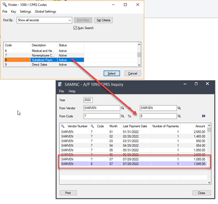The image size is (218, 204).
Task: Click the Code column header in Finder
Action: tap(17, 45)
